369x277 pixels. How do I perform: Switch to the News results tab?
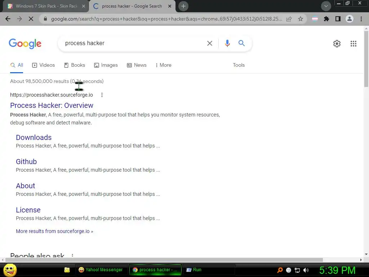137,65
